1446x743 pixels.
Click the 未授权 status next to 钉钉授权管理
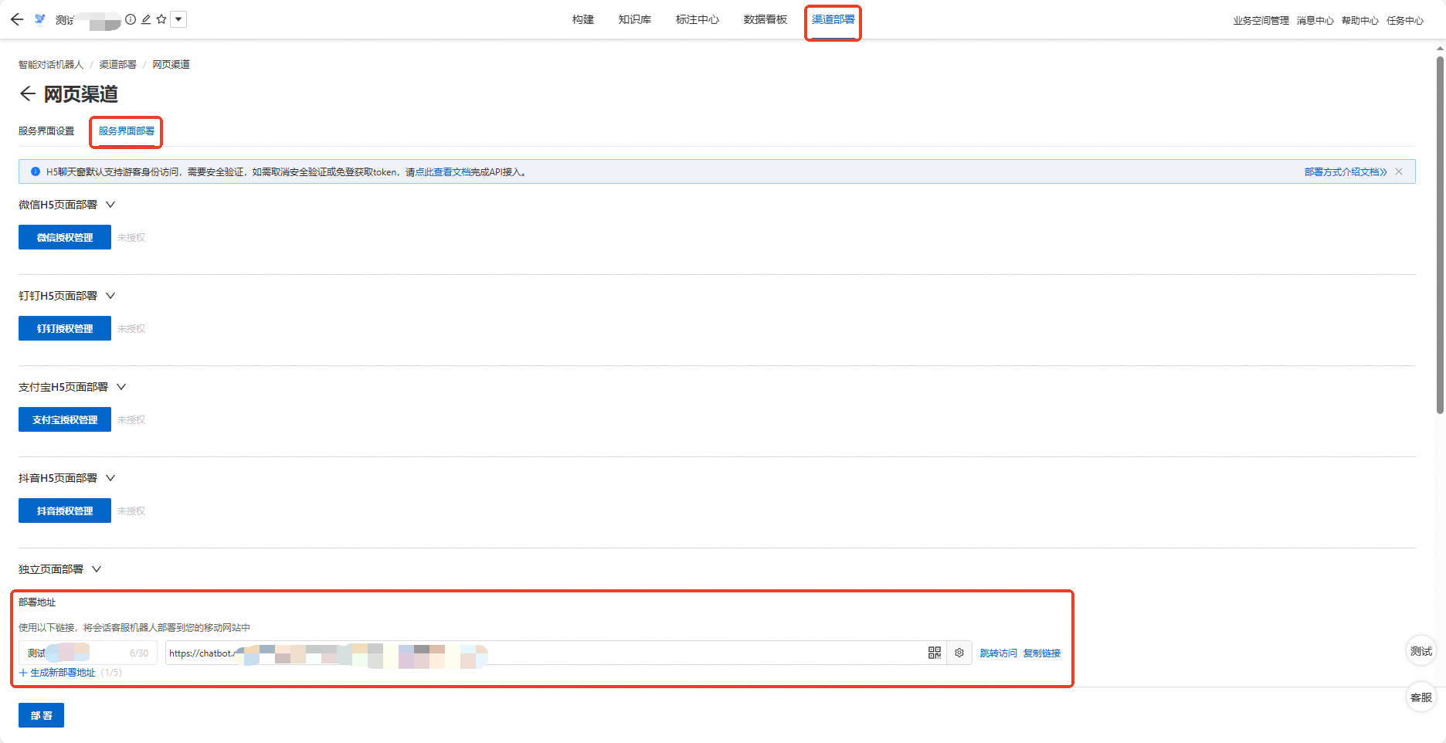[x=131, y=329]
